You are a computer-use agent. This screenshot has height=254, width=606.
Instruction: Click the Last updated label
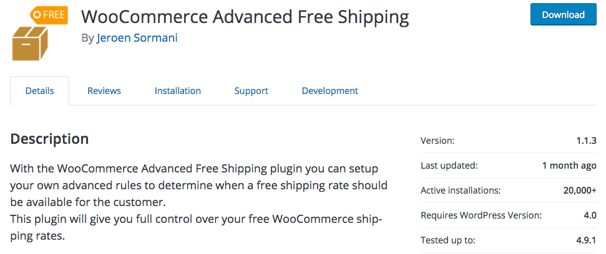click(x=449, y=166)
